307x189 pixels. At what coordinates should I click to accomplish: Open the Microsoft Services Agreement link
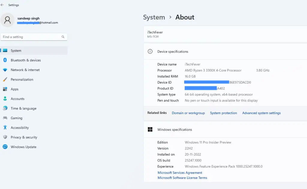coord(180,172)
